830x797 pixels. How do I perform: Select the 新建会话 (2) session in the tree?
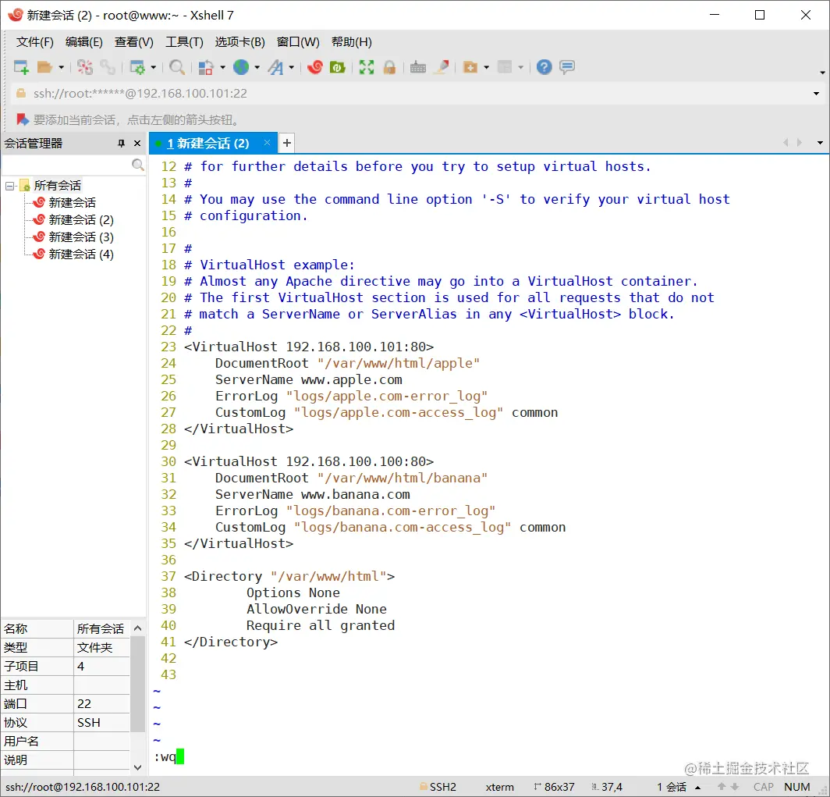click(81, 220)
